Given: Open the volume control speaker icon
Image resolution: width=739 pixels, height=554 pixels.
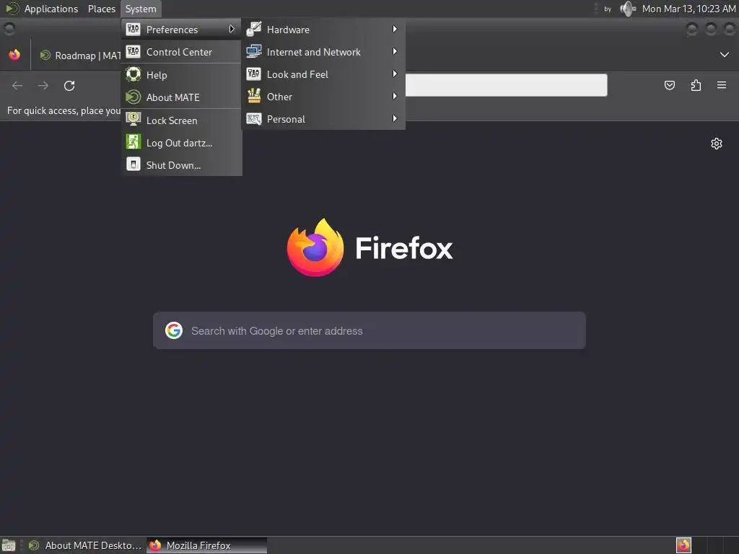Looking at the screenshot, I should click(x=628, y=9).
